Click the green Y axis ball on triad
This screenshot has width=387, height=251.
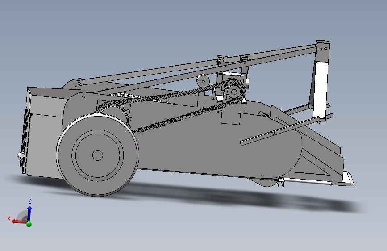pyautogui.click(x=29, y=224)
